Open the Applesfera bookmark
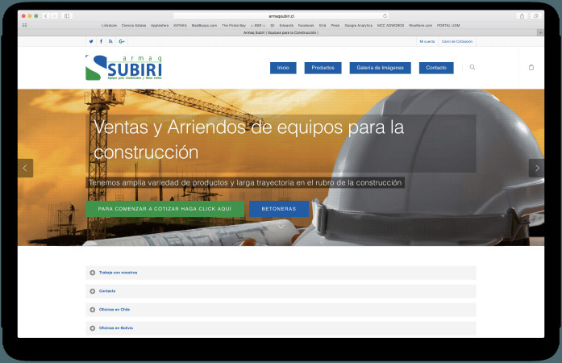Screen dimensions: 562x363 coord(160,26)
